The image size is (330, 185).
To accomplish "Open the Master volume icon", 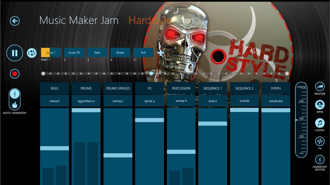I will 320,86.
